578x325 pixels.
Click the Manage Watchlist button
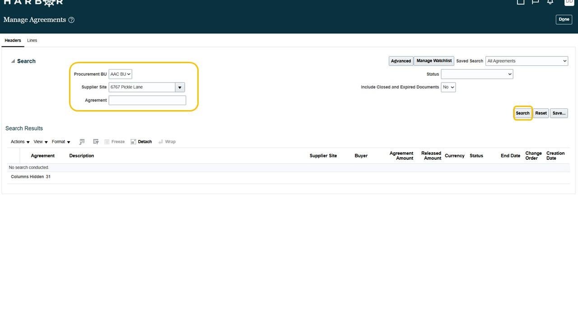coord(434,61)
